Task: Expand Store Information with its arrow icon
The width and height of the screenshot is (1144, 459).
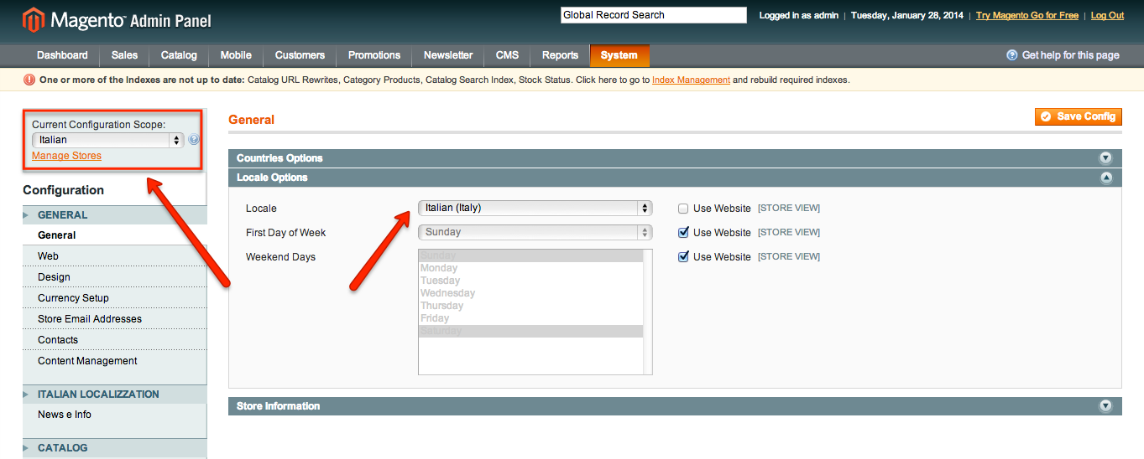Action: coord(1105,406)
